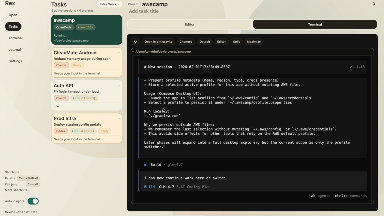The height and width of the screenshot is (216, 384).
Task: Click the Rex app title
Action: coord(10,3)
